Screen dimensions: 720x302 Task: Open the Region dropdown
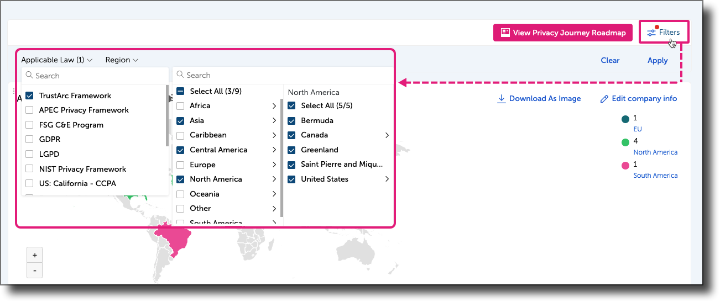(122, 60)
